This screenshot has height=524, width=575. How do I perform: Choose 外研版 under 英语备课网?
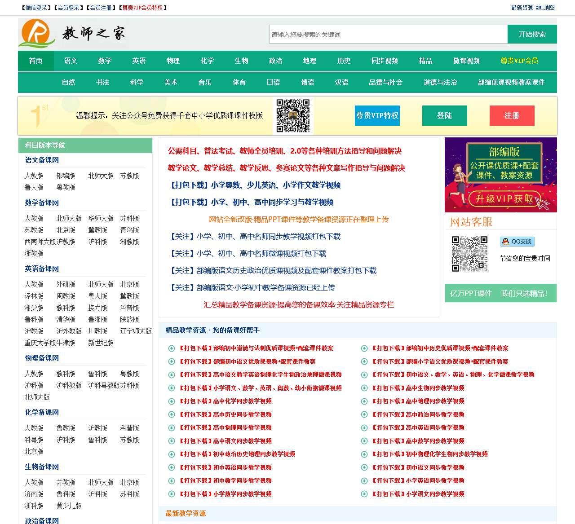pos(66,284)
